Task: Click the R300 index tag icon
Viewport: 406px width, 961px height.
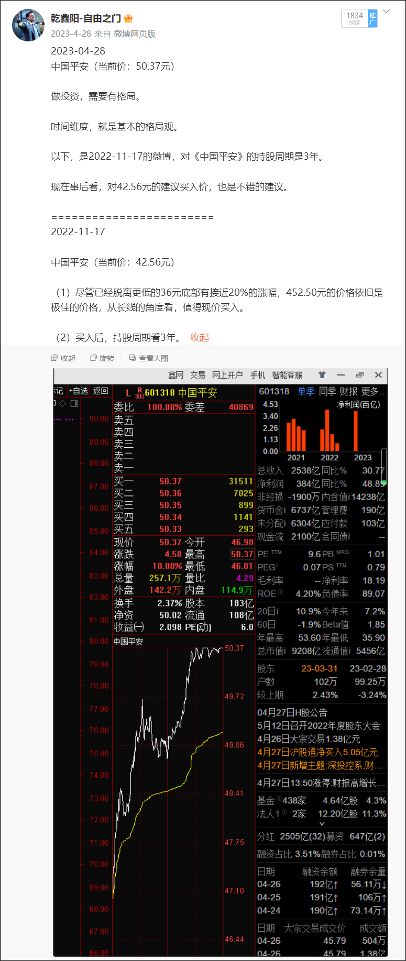Action: coord(139,393)
